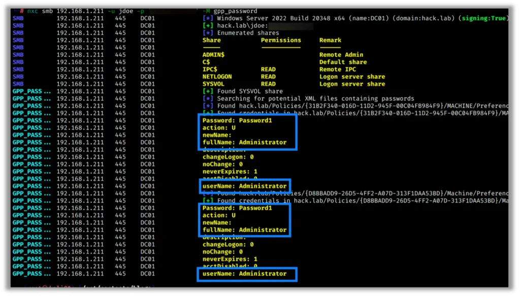Click the 'Remote Admin' remark
The width and height of the screenshot is (520, 297).
click(x=341, y=55)
